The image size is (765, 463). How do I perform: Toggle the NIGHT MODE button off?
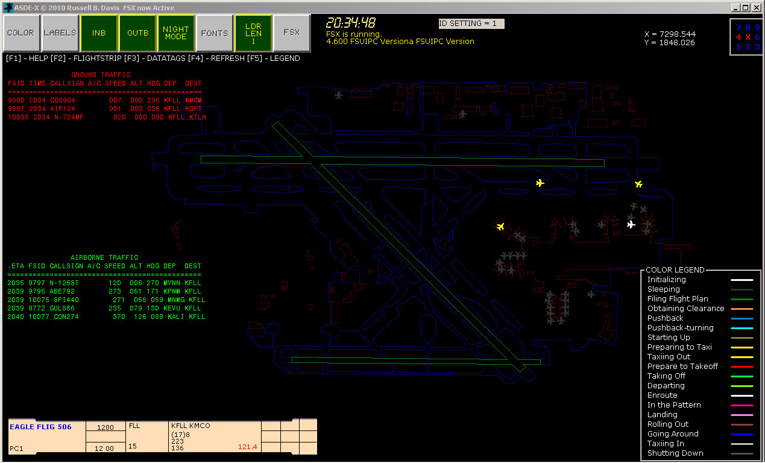pos(175,33)
